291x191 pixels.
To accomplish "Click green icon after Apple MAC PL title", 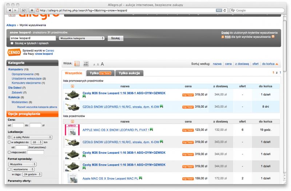I will [x=140, y=178].
